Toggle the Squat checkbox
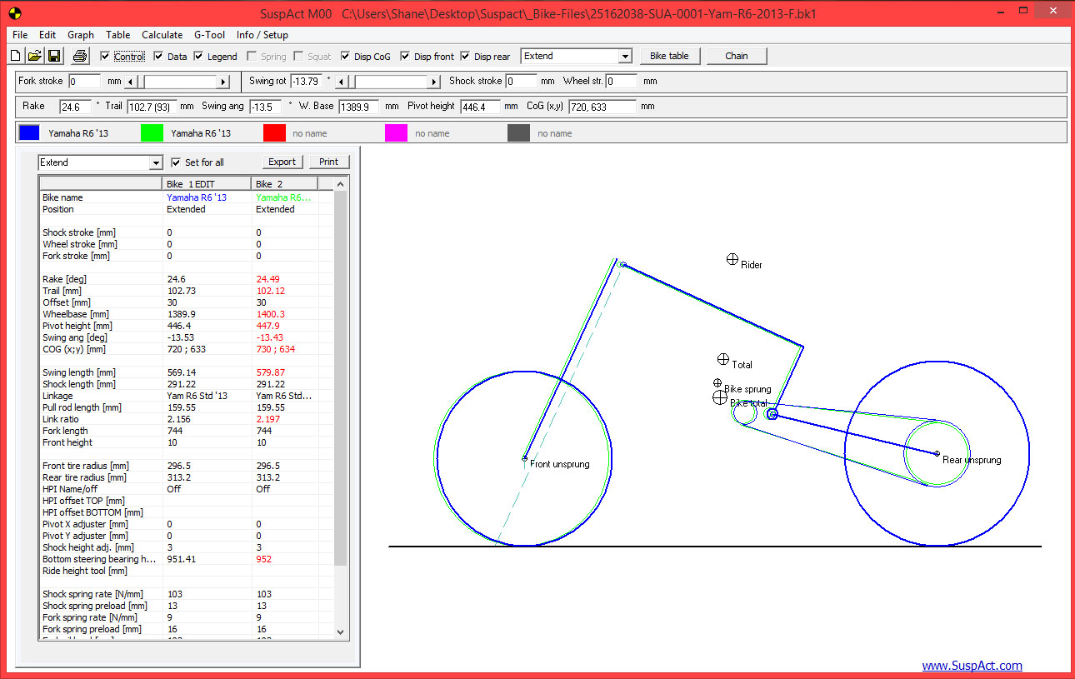This screenshot has width=1075, height=679. point(298,57)
